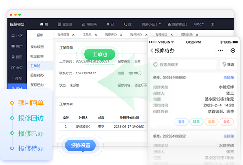Viewport: 243px width, 165px height.
Task: Close the 报修设置 tab
Action: click(73, 35)
